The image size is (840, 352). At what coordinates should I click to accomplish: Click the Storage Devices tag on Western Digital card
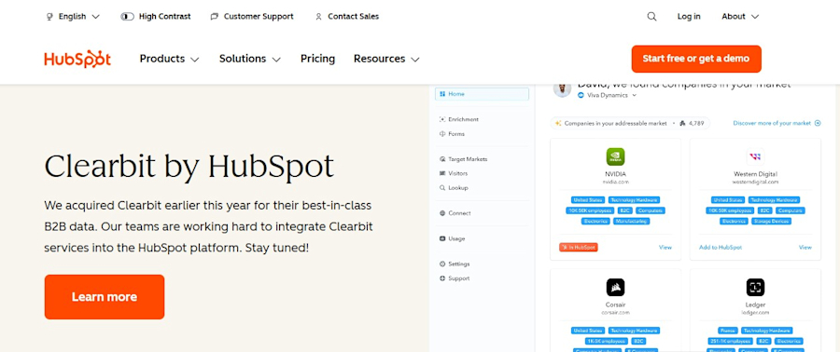coord(771,221)
